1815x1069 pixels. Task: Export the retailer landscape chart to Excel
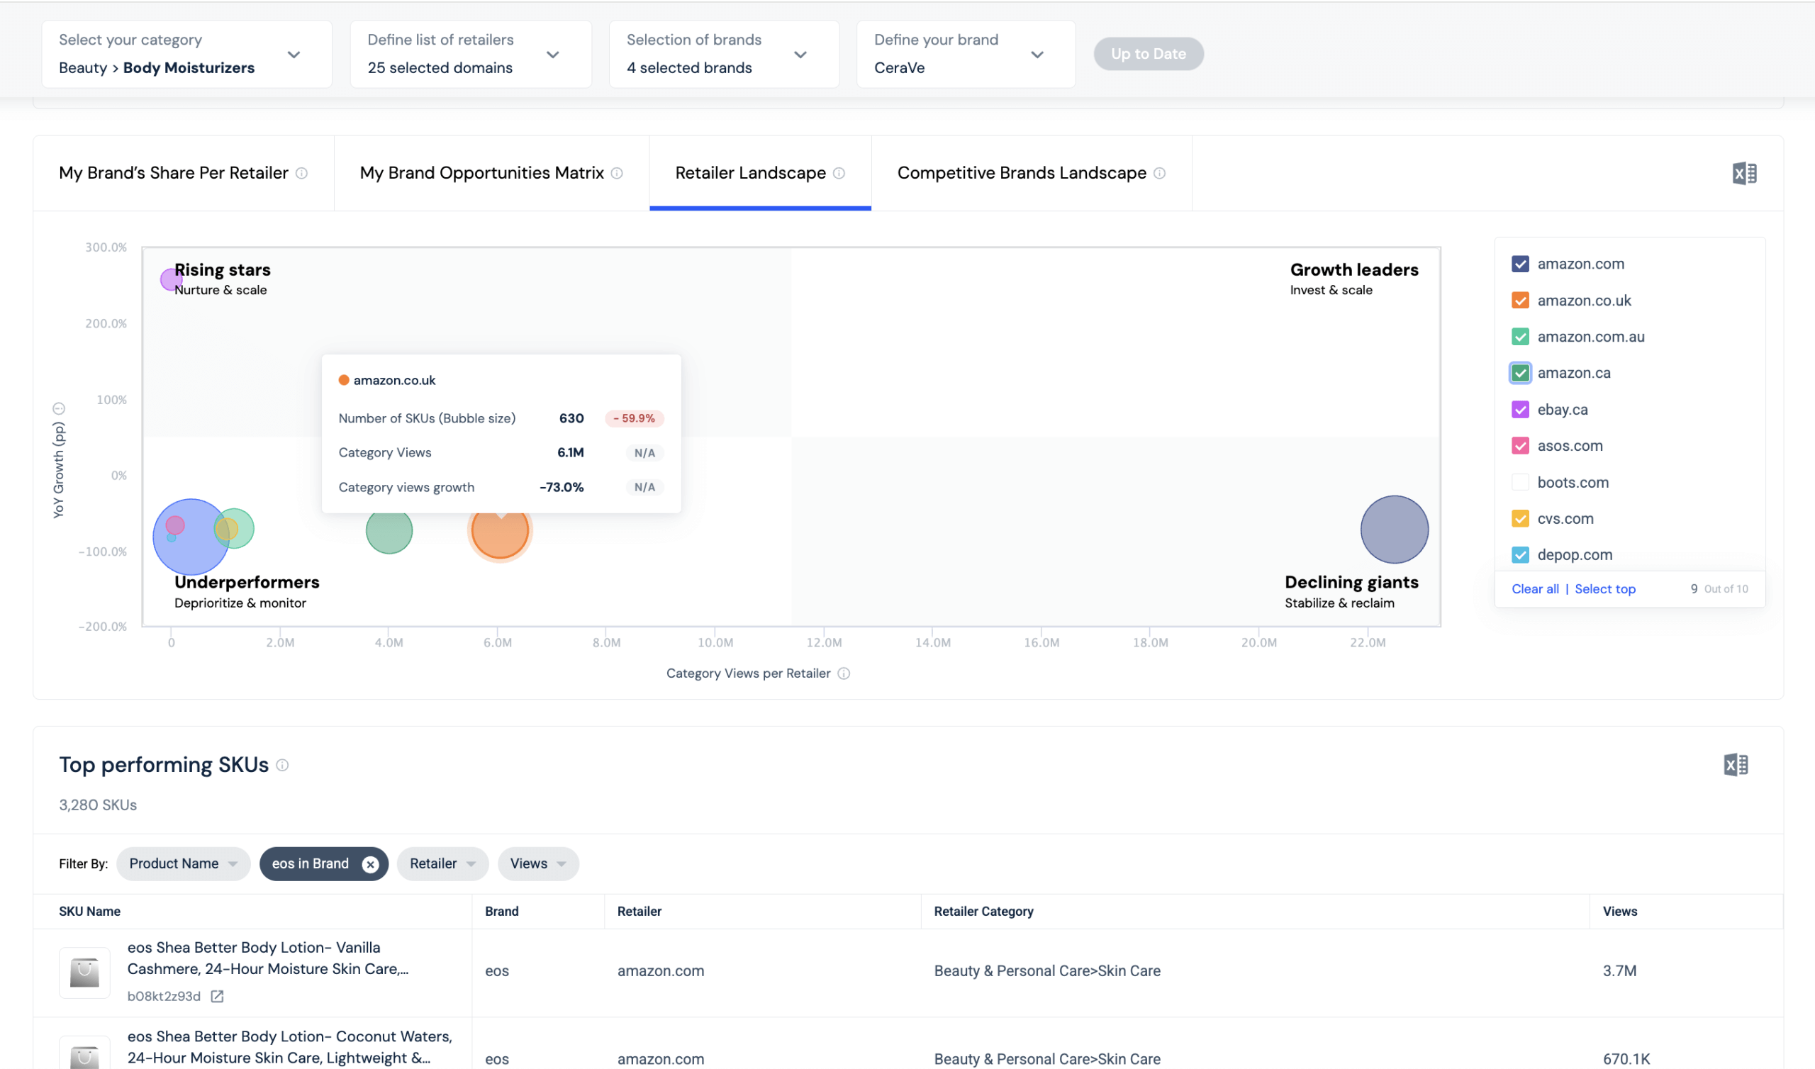tap(1743, 174)
